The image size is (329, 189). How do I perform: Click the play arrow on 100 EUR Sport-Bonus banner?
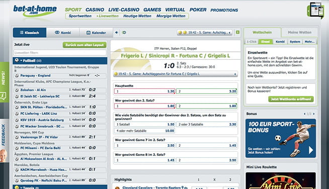(311, 150)
